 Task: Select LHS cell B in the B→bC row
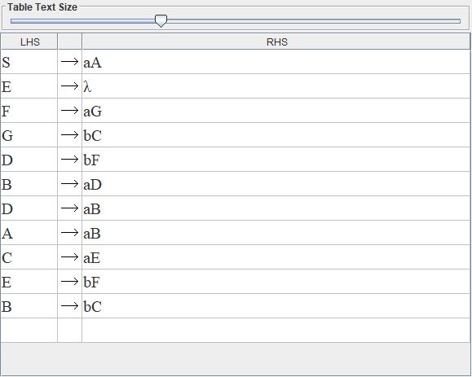coord(29,306)
